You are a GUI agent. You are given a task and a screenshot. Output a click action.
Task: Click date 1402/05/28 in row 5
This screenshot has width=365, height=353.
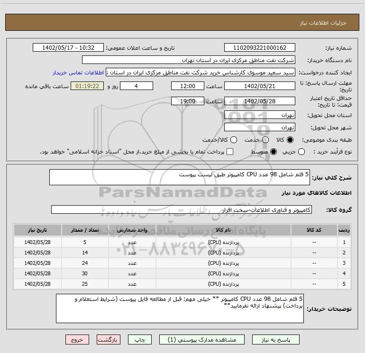[37, 284]
